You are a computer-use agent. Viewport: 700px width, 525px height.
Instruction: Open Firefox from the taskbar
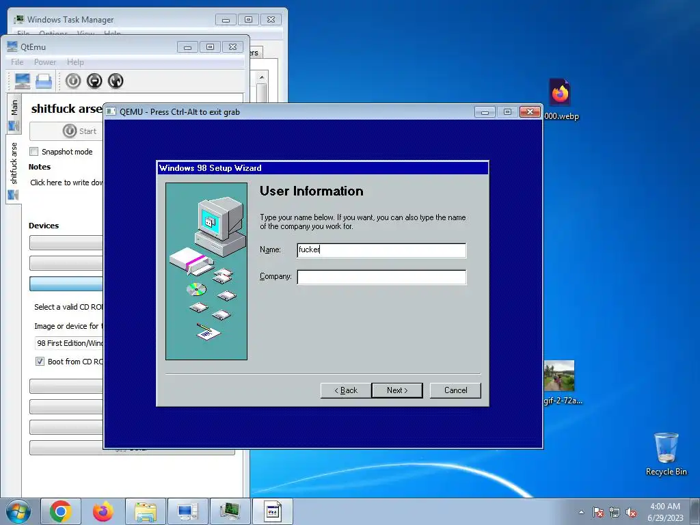click(103, 511)
